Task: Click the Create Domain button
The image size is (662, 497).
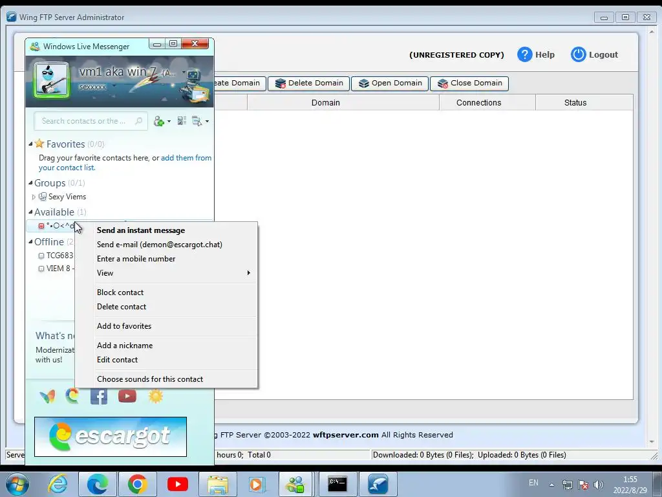Action: click(240, 83)
